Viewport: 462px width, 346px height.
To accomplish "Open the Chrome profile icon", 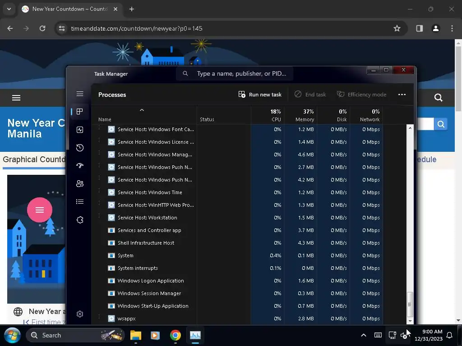I will tap(435, 28).
